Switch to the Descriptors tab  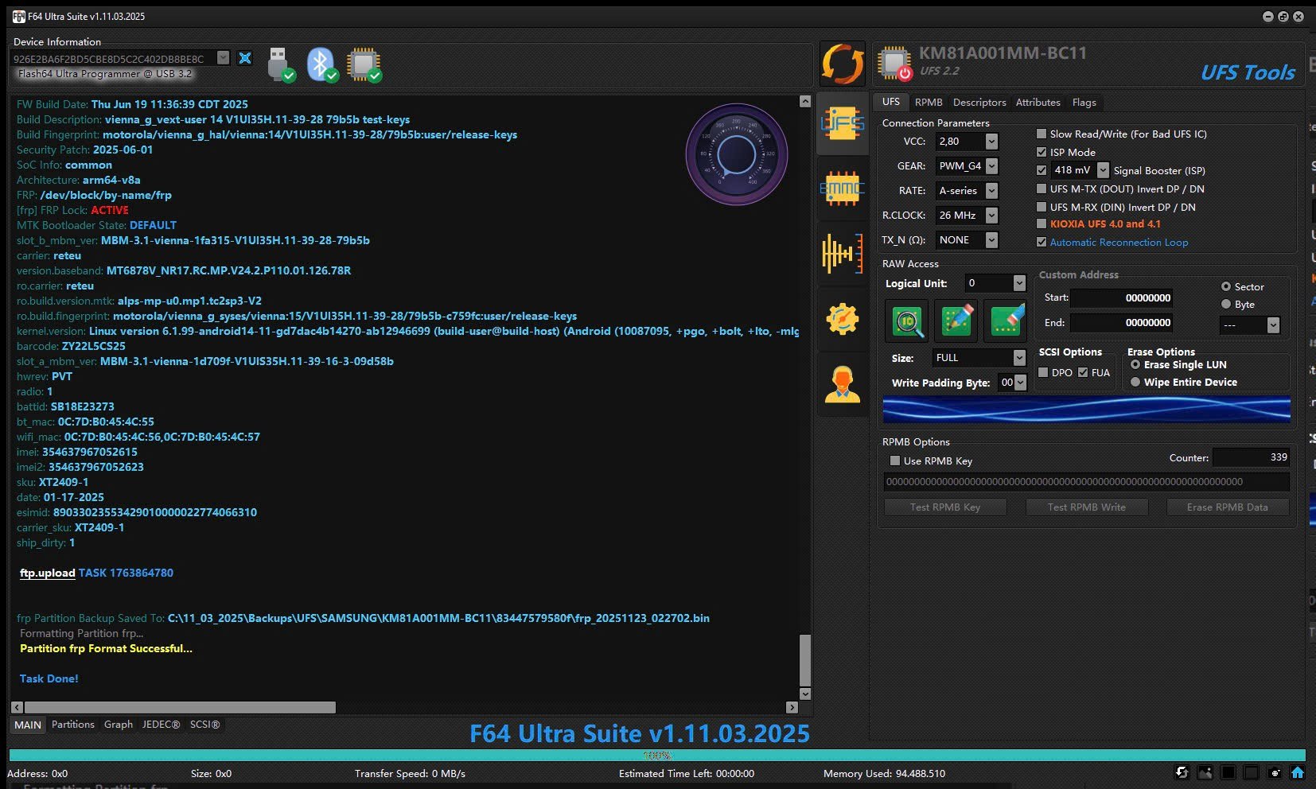pyautogui.click(x=979, y=102)
